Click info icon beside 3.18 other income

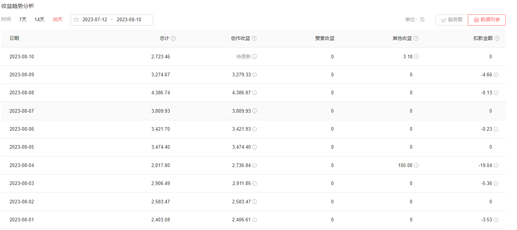[416, 57]
